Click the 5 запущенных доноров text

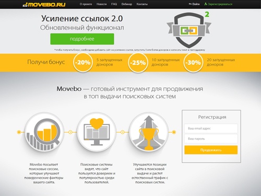pos(109,62)
